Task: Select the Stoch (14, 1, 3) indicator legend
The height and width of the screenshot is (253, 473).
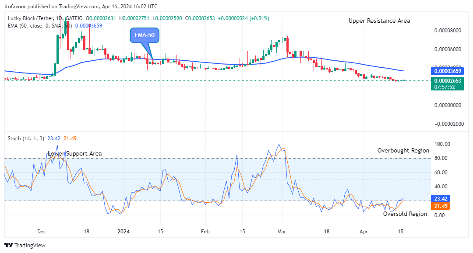Action: [x=26, y=139]
